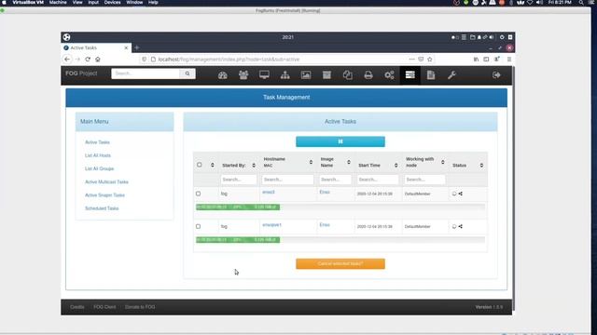
Task: Sort by the Working with node column arrows
Action: (442, 162)
